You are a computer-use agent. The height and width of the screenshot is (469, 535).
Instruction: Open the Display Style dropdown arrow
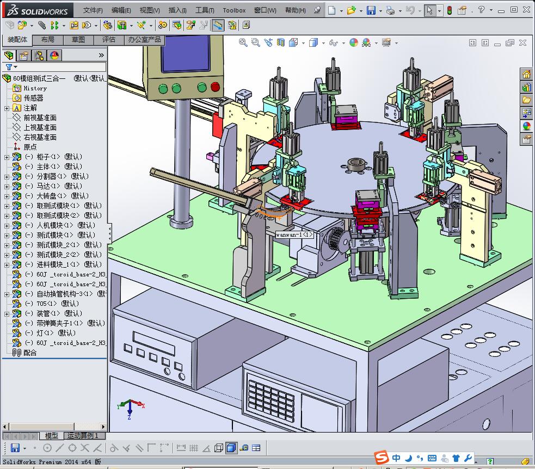[323, 43]
